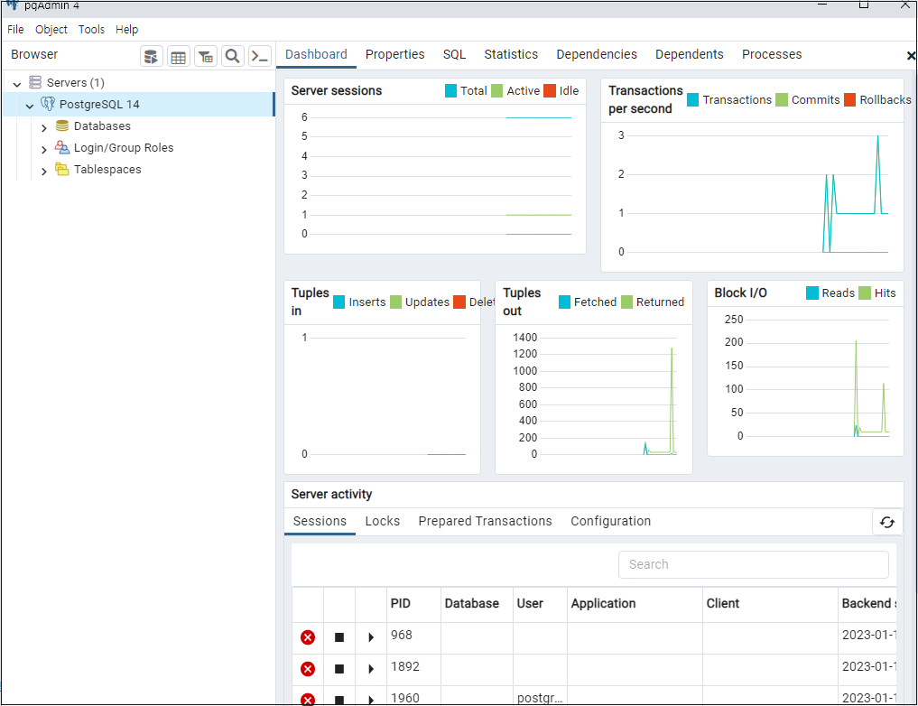Close the dashboard panel with X
The height and width of the screenshot is (706, 918).
pyautogui.click(x=911, y=56)
